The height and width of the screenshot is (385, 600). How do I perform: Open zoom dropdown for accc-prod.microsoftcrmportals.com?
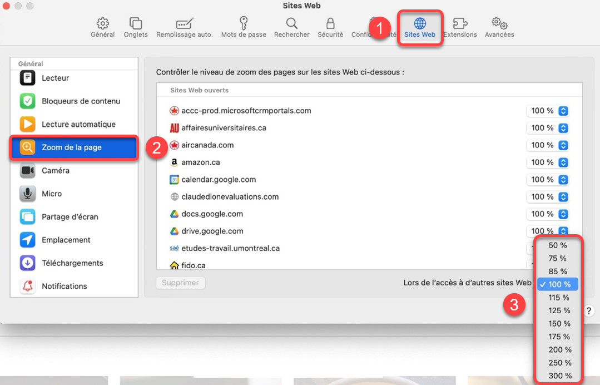point(548,111)
